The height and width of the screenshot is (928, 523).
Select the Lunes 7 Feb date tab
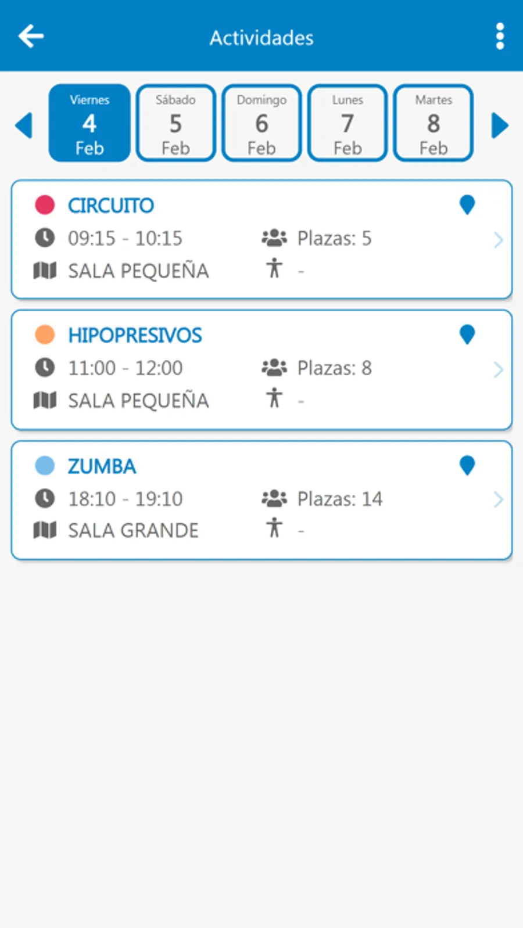(348, 123)
